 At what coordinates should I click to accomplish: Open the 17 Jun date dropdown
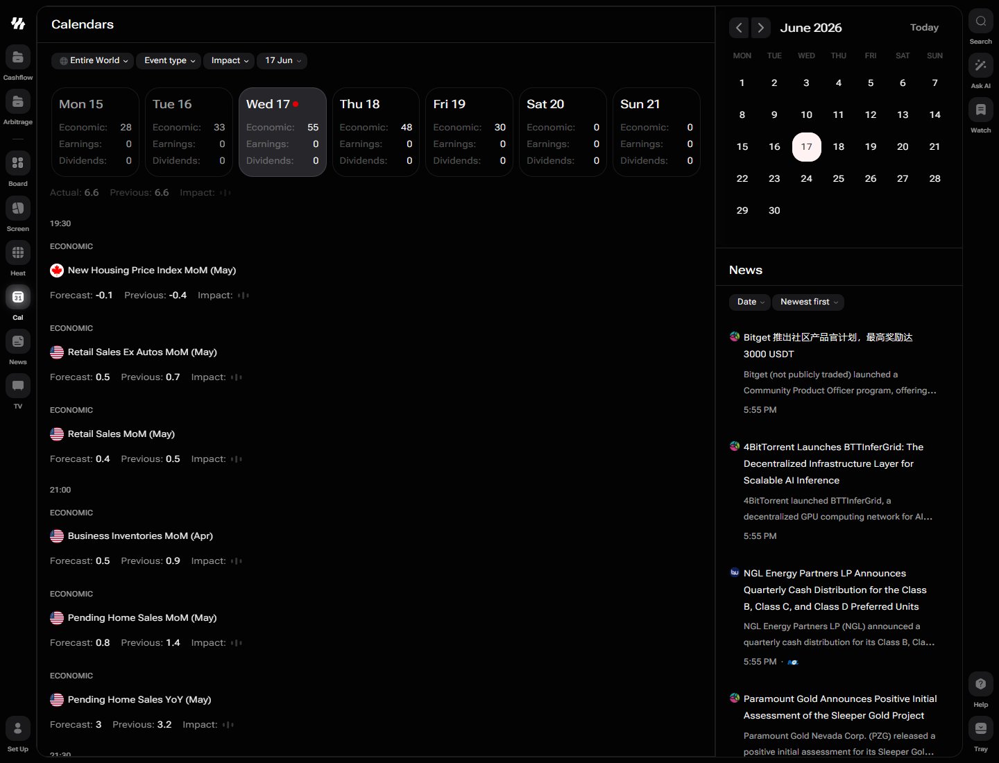tap(282, 61)
